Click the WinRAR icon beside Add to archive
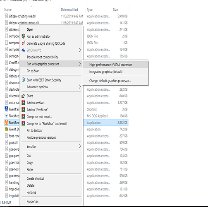The width and height of the screenshot is (208, 207). pyautogui.click(x=24, y=103)
